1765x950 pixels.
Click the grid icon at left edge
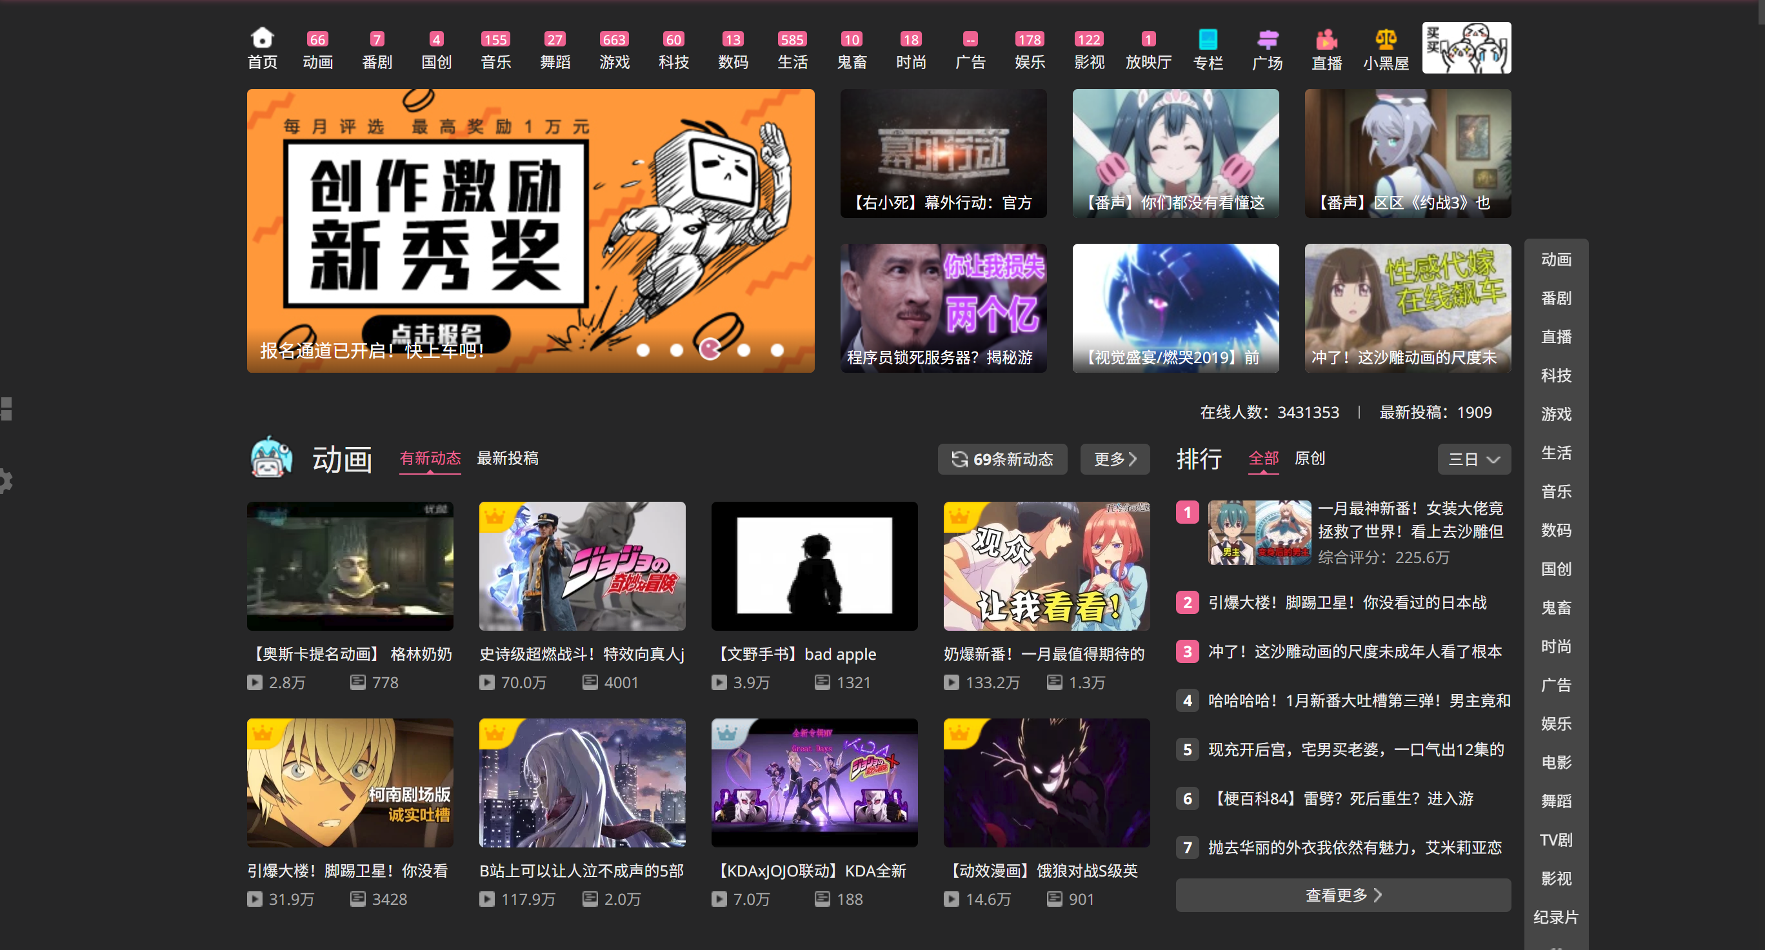point(6,409)
